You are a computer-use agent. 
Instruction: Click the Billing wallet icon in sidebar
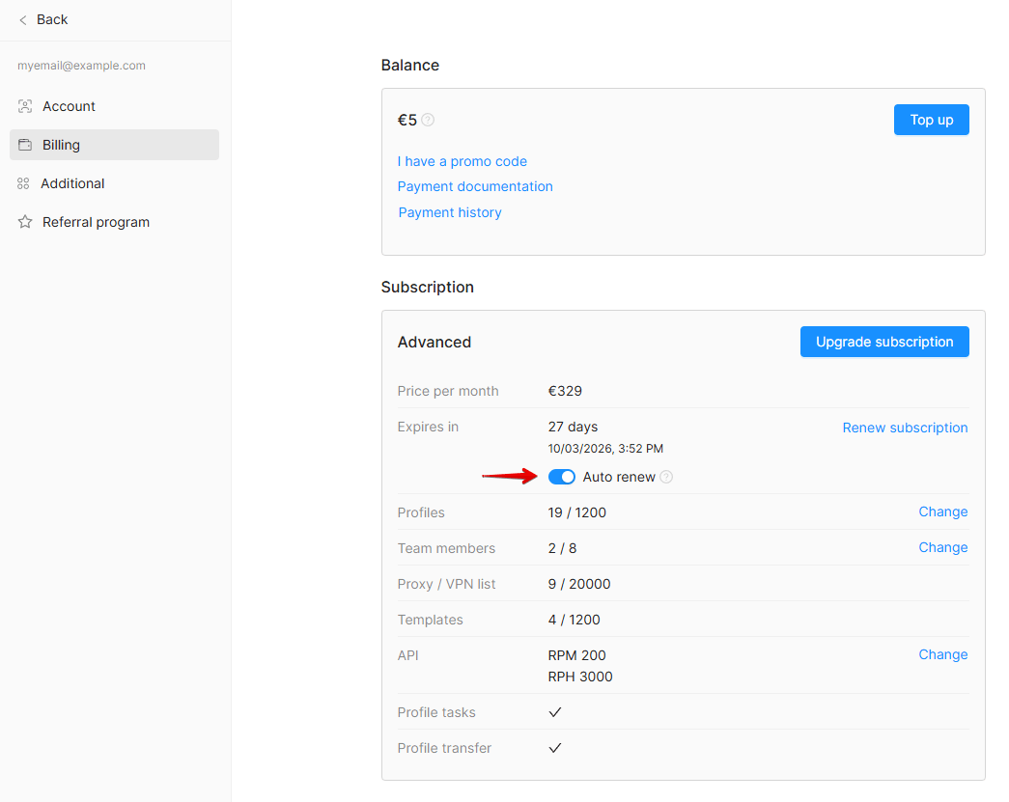pyautogui.click(x=25, y=145)
